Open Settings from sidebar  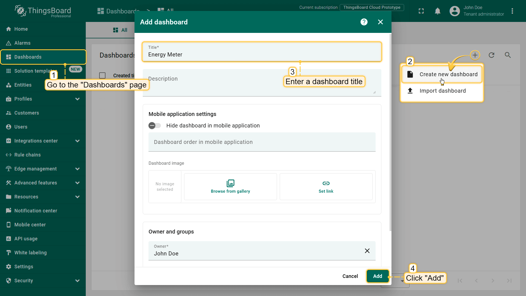(43, 267)
